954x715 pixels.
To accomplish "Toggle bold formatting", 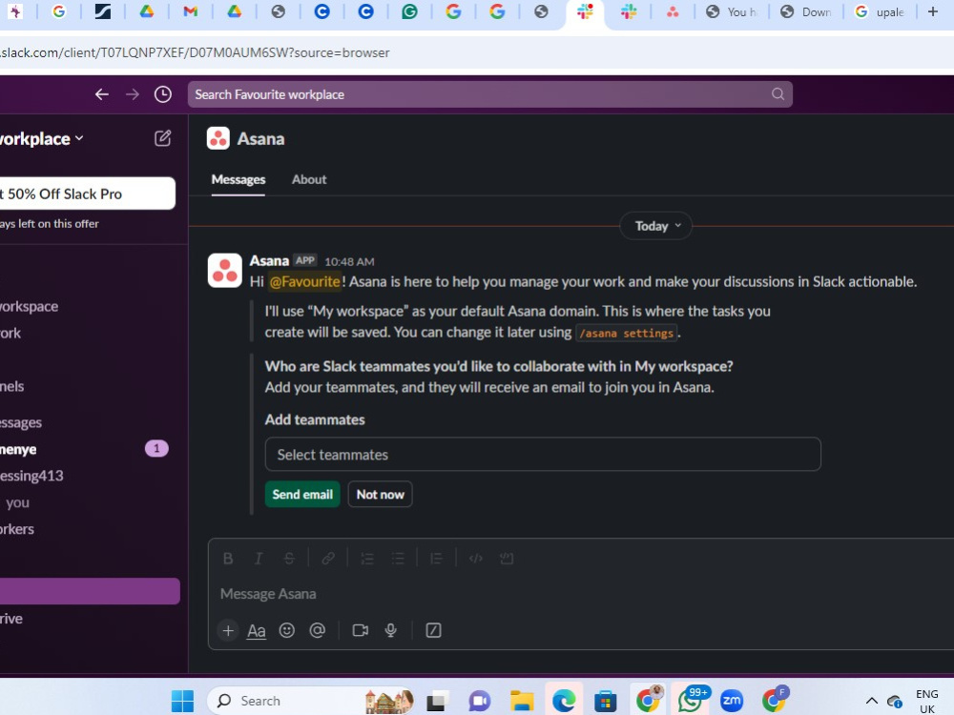I will click(x=228, y=558).
